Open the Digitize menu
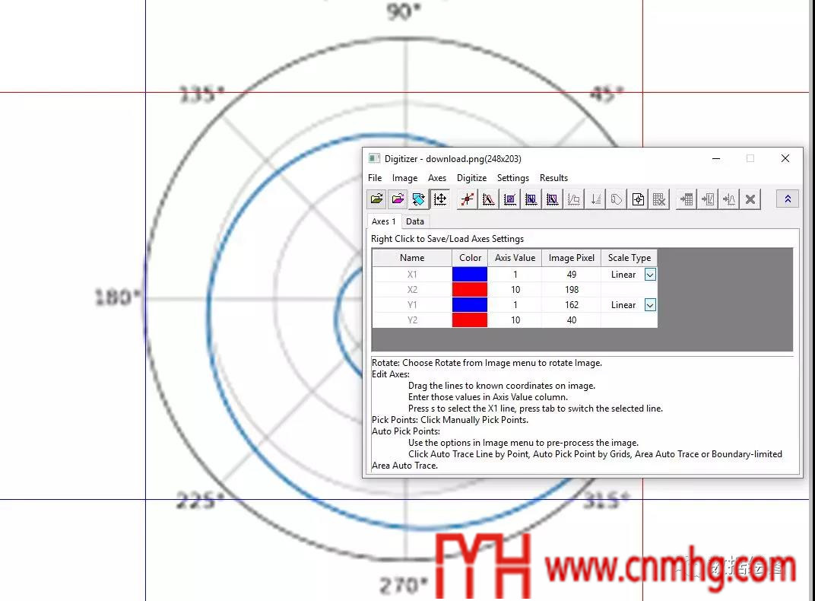 [471, 178]
